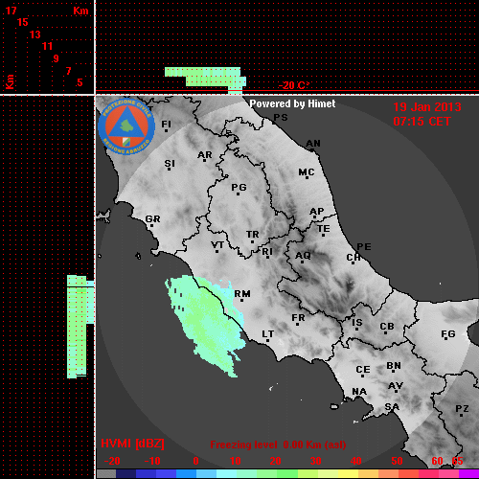The height and width of the screenshot is (479, 479).
Task: Click the PG city label
Action: (x=239, y=187)
